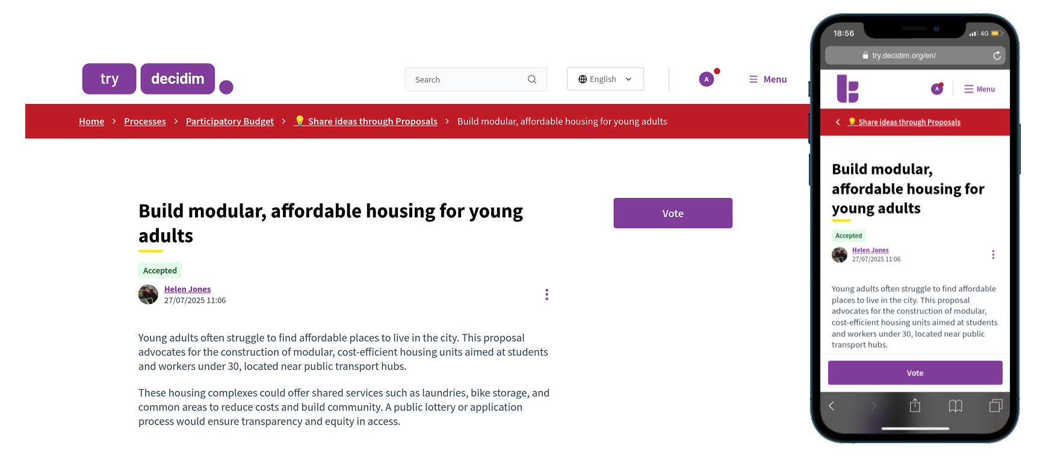Open the Participatory Budget breadcrumb link
Screen dimensions: 1052x468
230,122
